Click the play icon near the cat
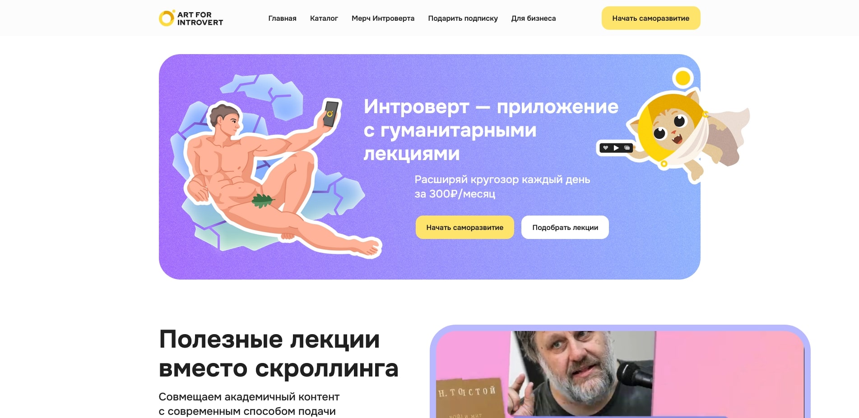Image resolution: width=859 pixels, height=418 pixels. click(x=616, y=148)
